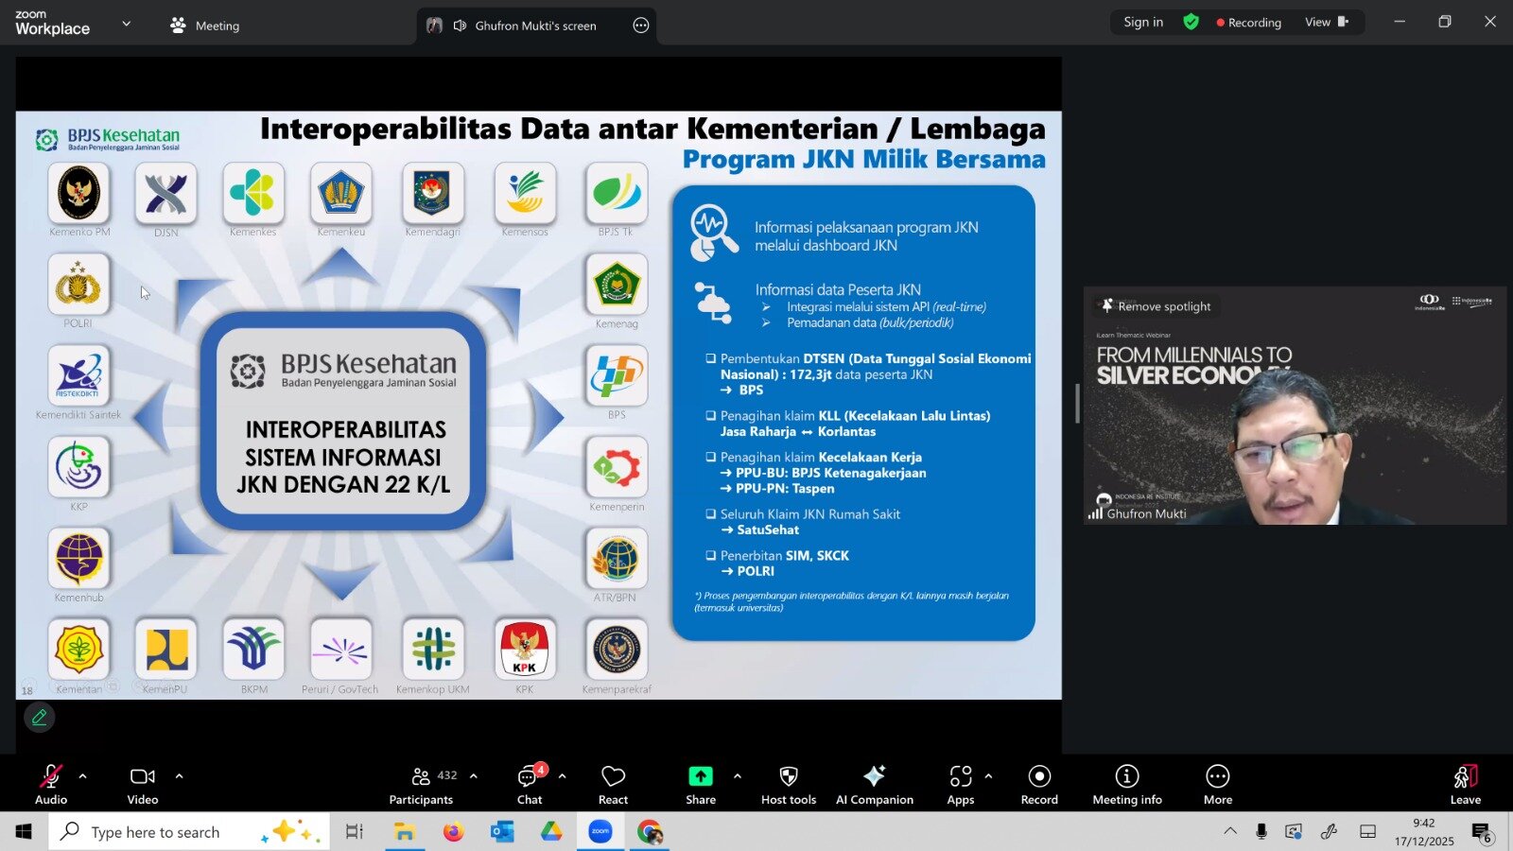The height and width of the screenshot is (851, 1513).
Task: Expand video options arrow next to Video
Action: point(179,776)
